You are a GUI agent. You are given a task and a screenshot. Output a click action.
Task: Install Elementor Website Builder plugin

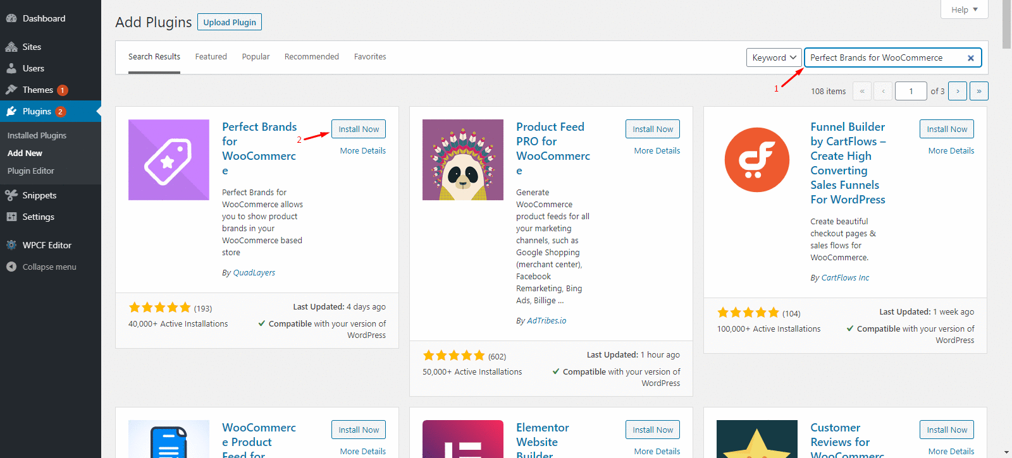click(x=653, y=430)
